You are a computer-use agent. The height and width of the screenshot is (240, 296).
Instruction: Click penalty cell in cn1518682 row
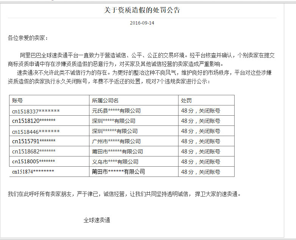206,151
